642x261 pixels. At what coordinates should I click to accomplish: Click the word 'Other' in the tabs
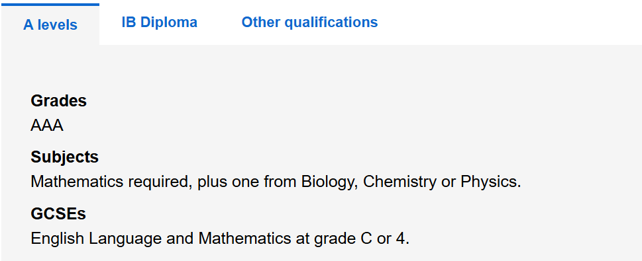tap(261, 22)
